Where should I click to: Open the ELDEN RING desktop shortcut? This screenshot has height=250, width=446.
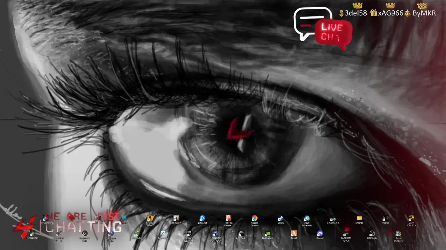click(32, 235)
